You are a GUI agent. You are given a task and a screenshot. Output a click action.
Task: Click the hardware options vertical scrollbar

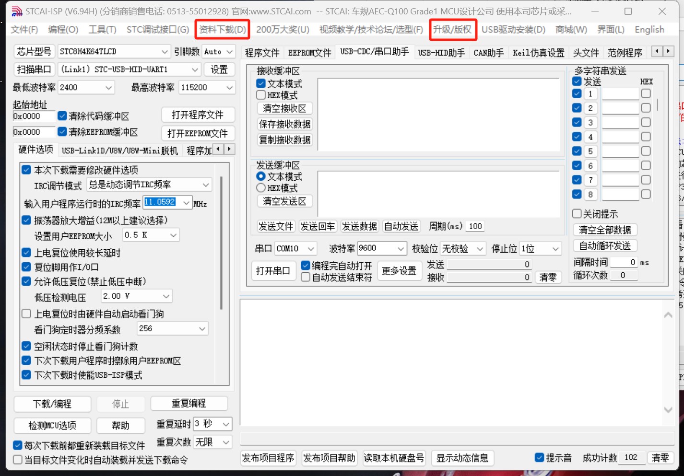(221, 243)
